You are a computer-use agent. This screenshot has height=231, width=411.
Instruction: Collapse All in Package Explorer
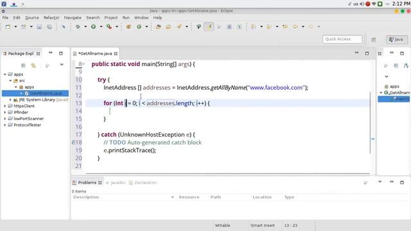(x=23, y=65)
